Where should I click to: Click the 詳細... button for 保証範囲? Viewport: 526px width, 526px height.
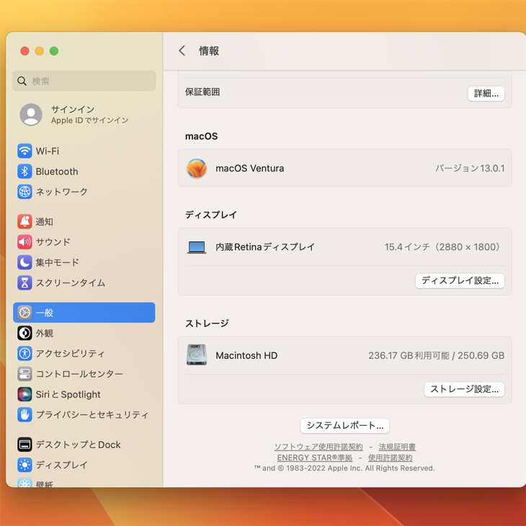(x=486, y=93)
